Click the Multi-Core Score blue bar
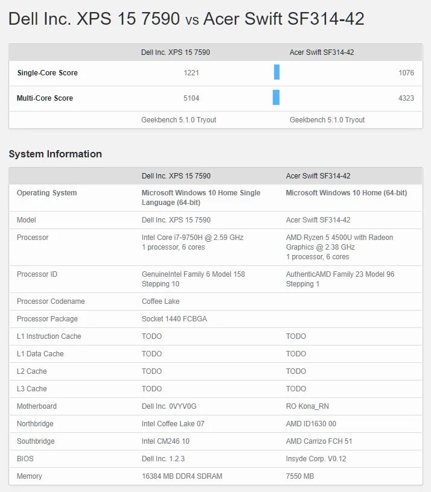This screenshot has width=431, height=492. (x=276, y=98)
